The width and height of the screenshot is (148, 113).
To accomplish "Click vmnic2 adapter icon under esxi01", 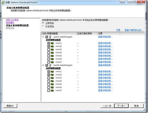I will click(52, 46).
